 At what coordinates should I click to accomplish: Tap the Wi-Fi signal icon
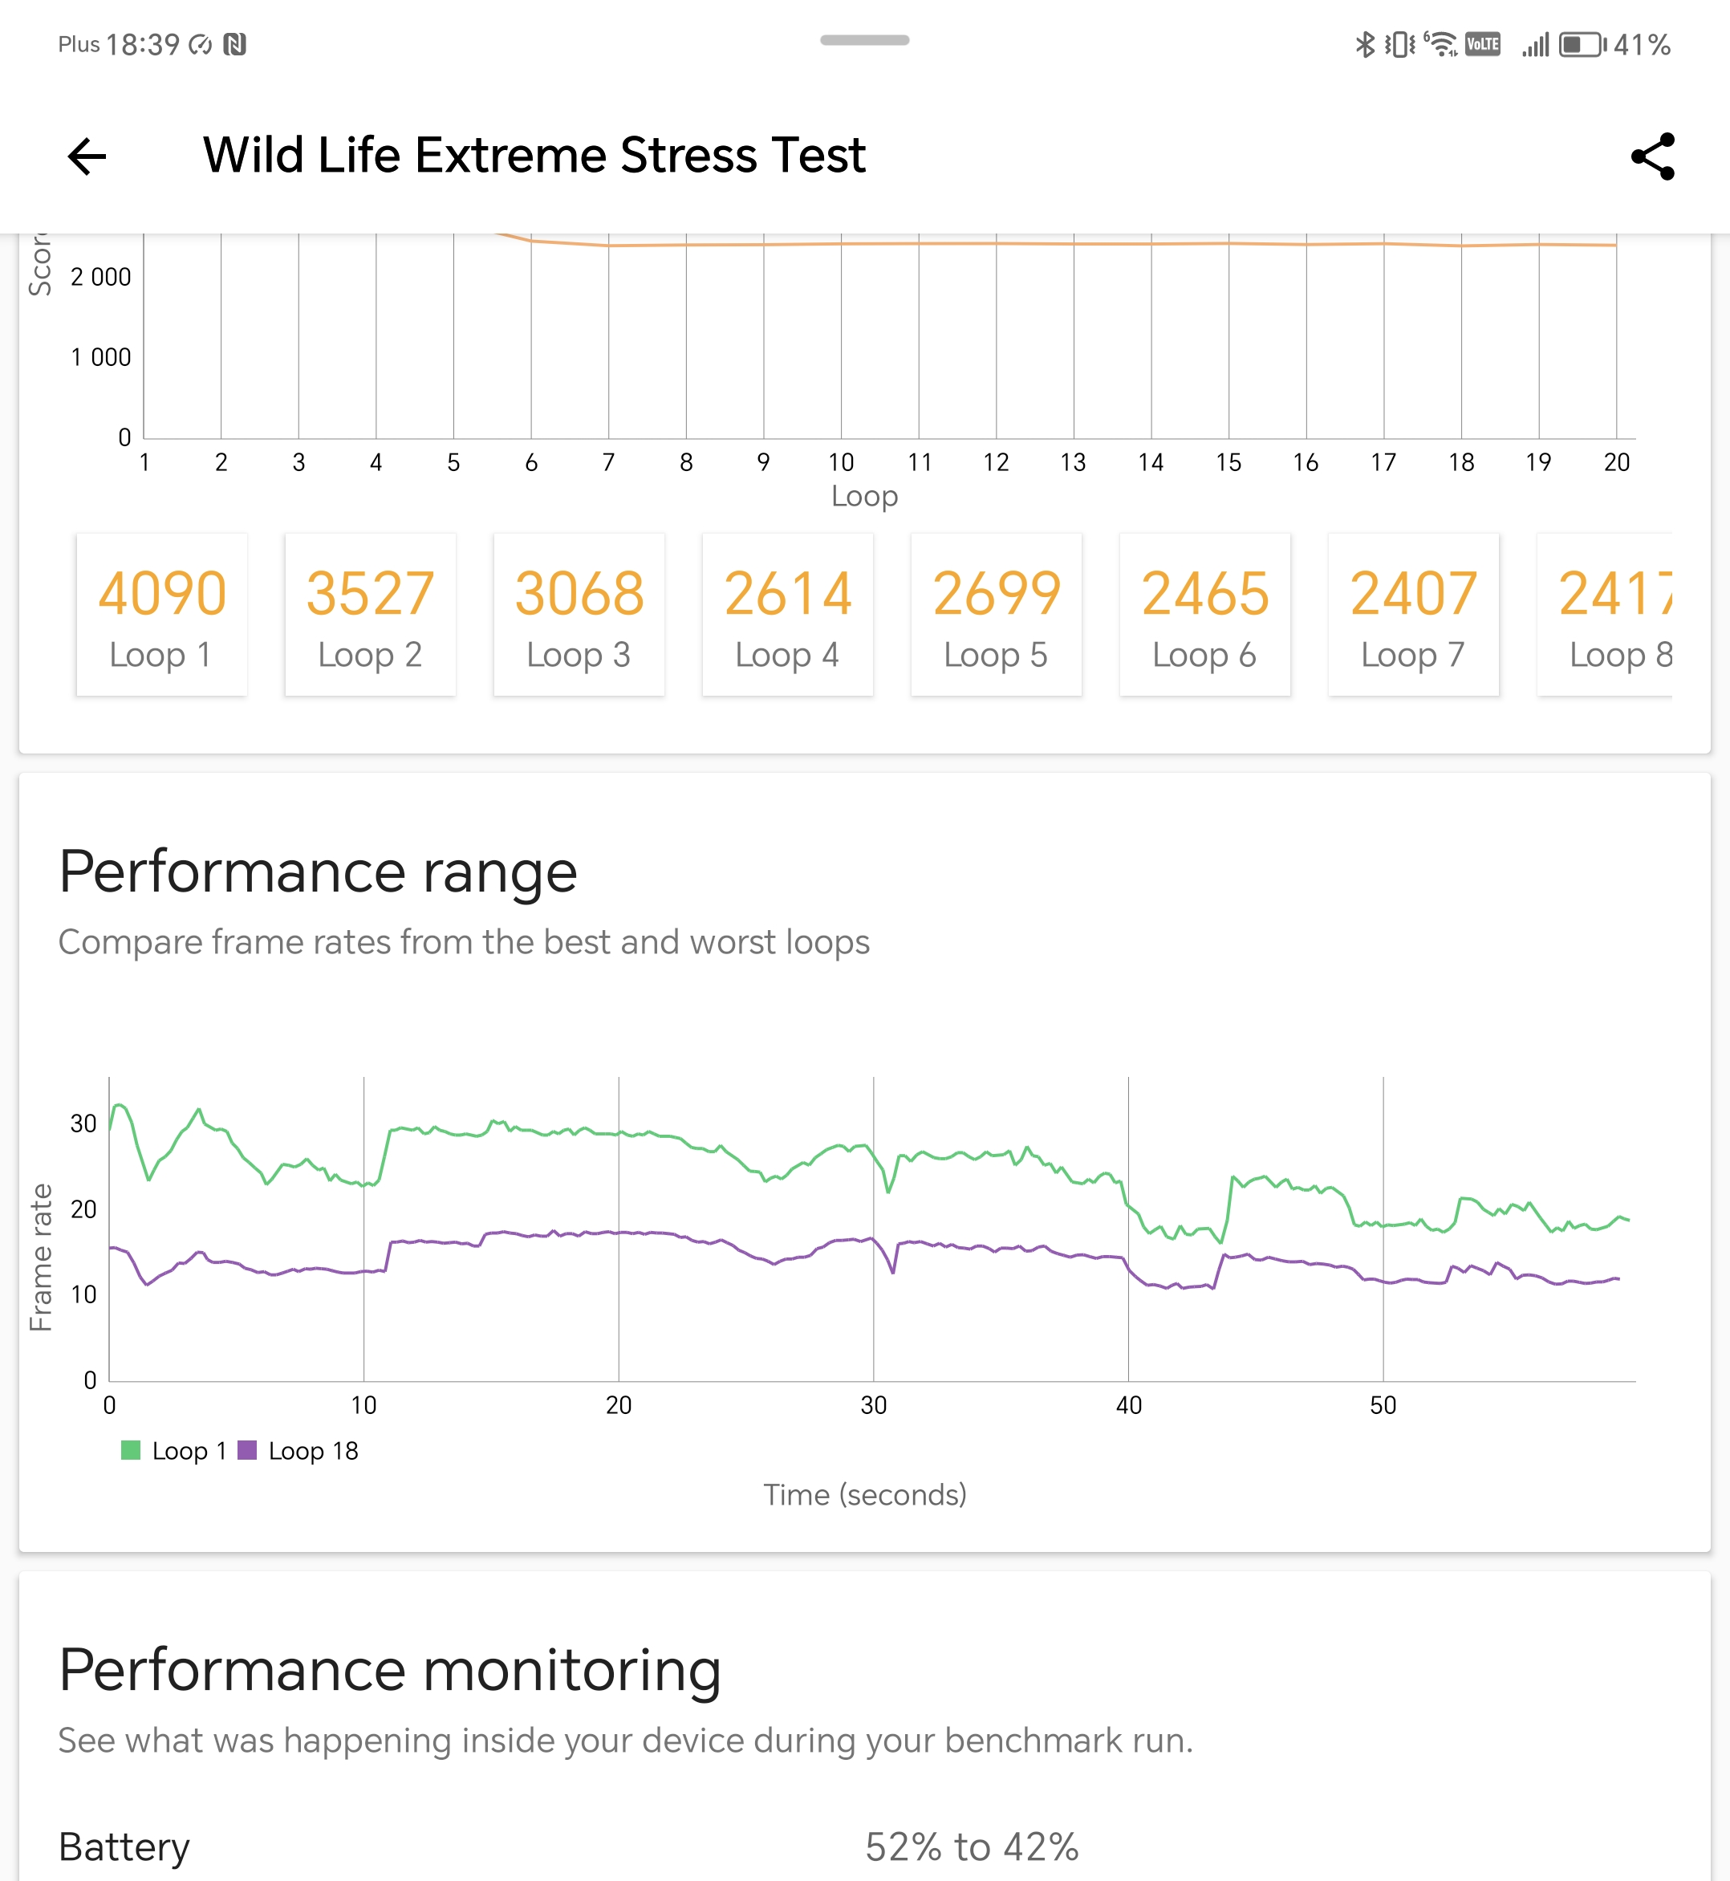point(1442,44)
